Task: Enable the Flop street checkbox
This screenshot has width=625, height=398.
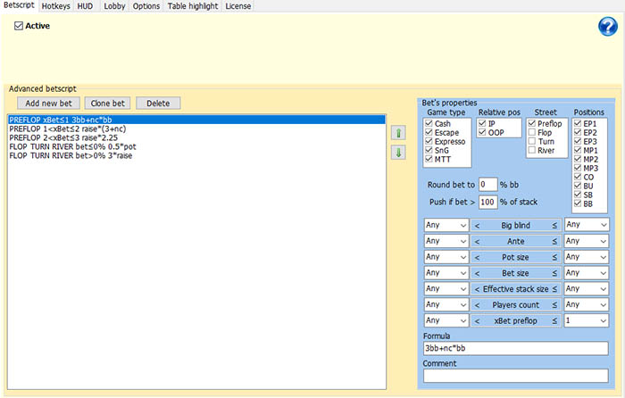Action: pyautogui.click(x=533, y=132)
